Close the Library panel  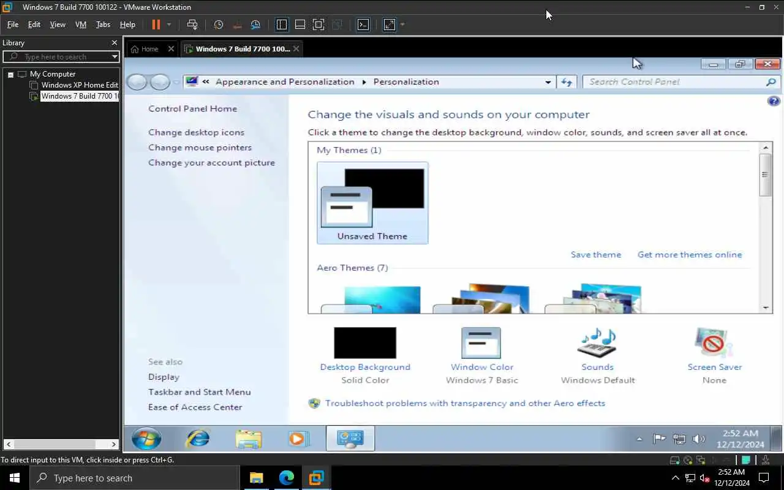point(114,43)
